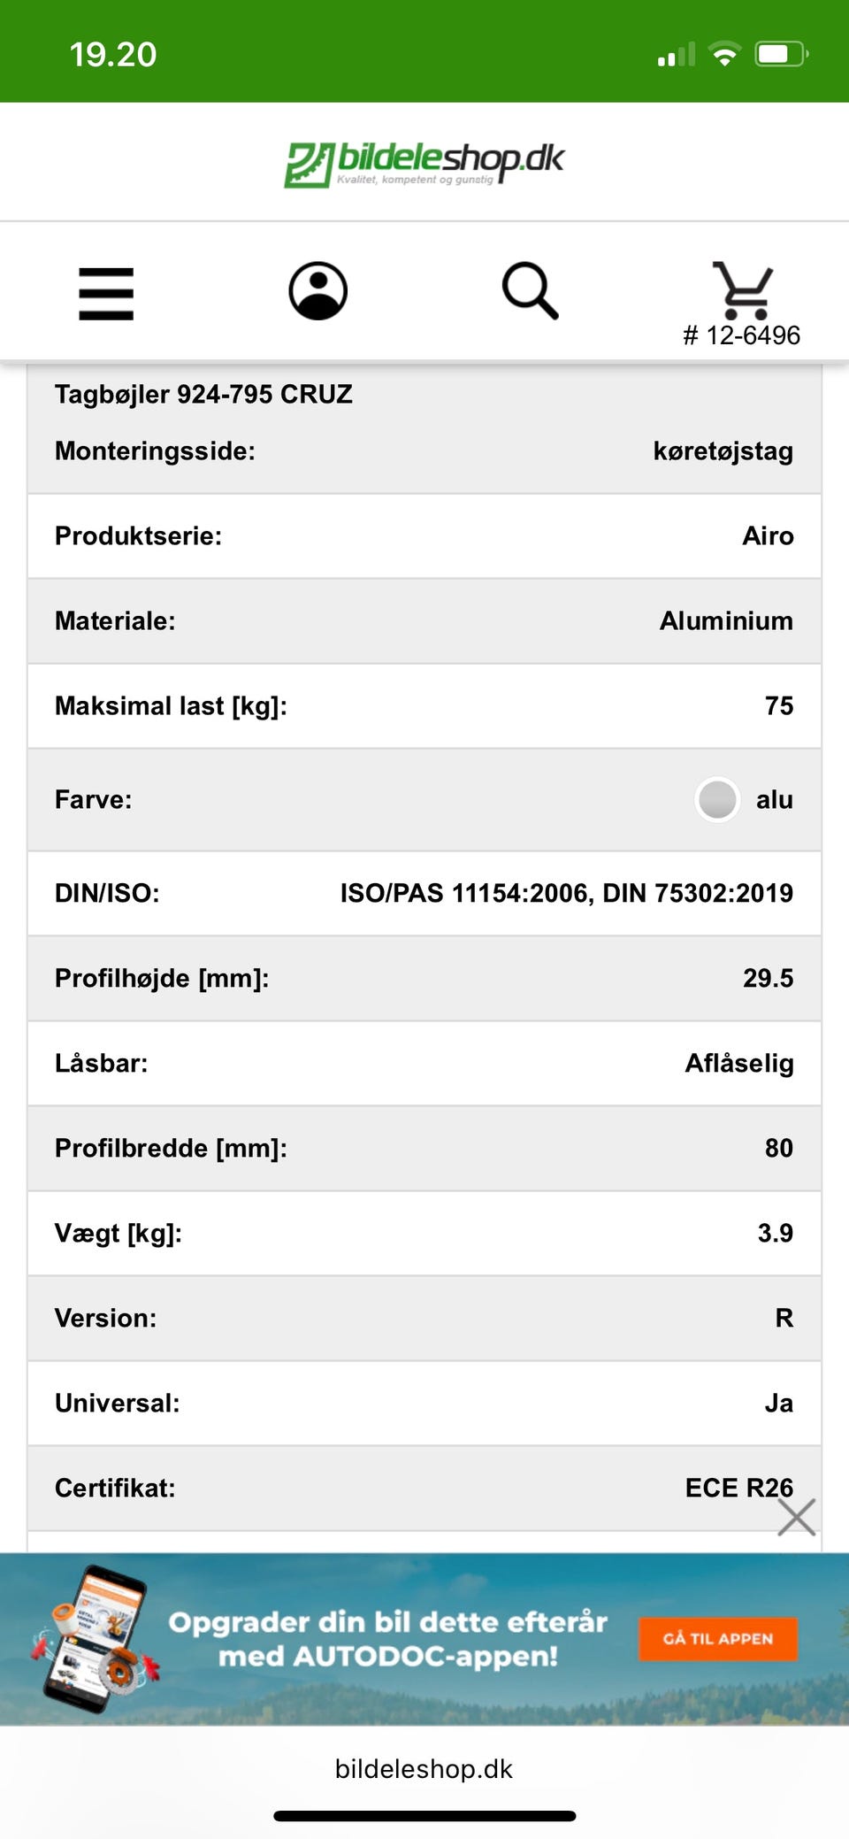
Task: Open the shopping cart icon
Action: [743, 290]
